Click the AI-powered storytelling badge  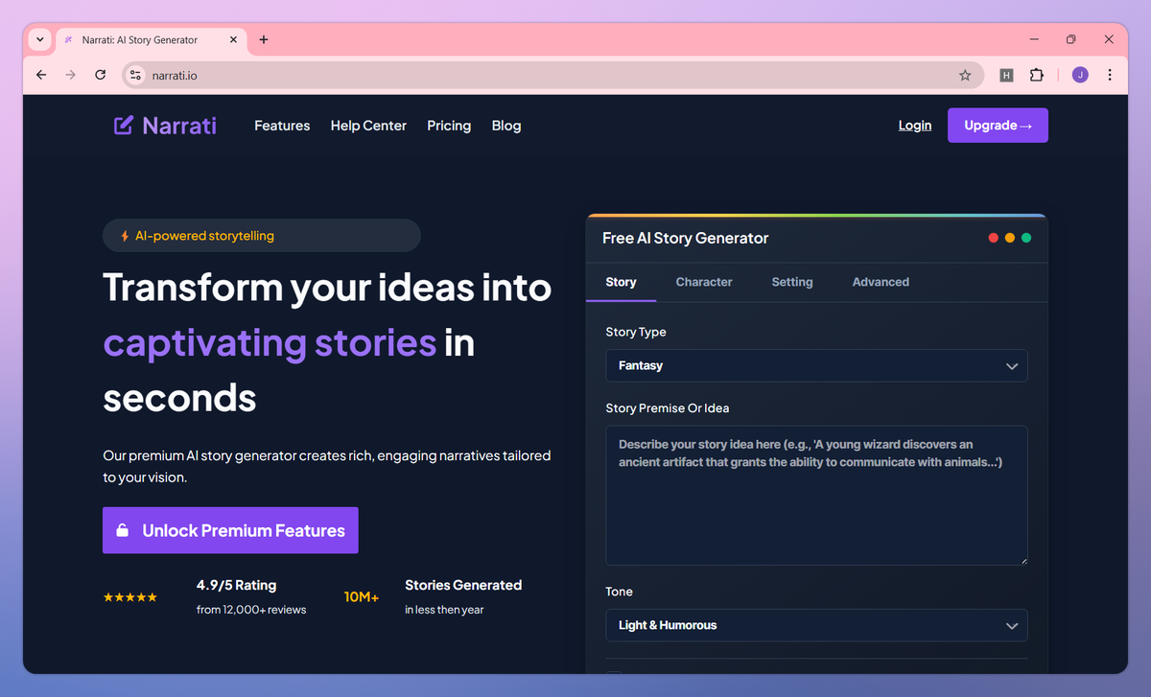(261, 236)
